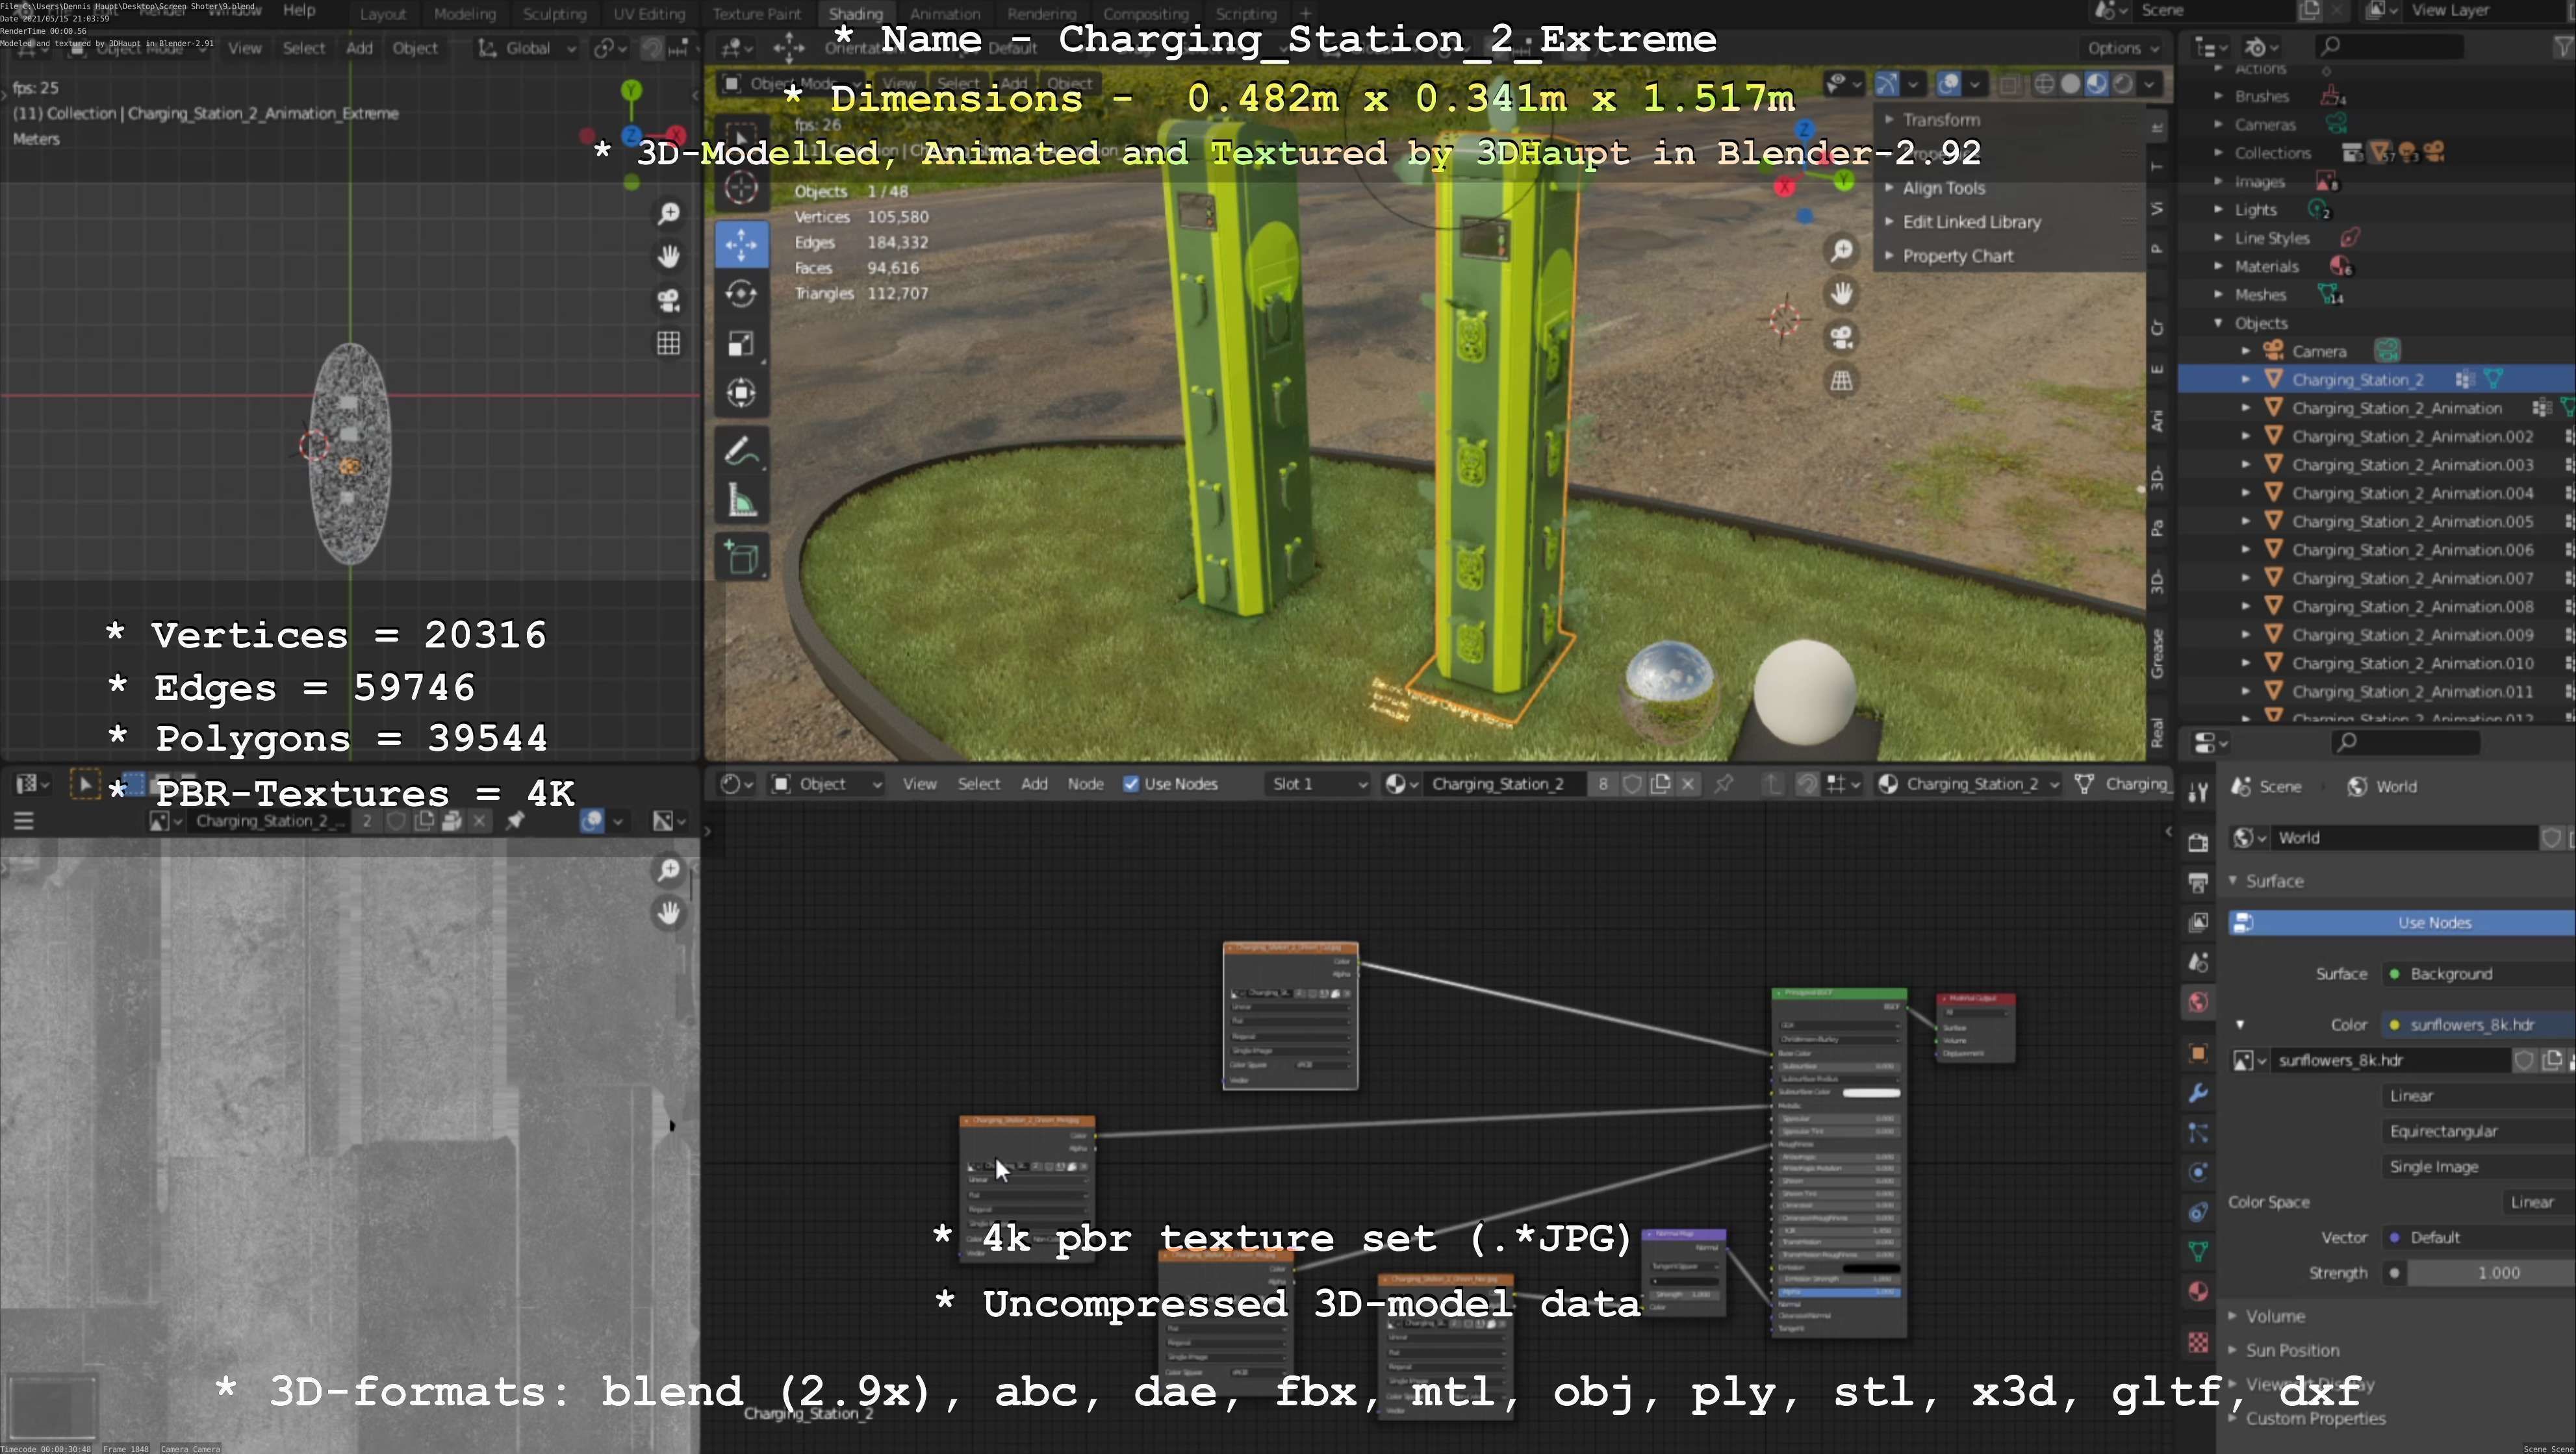
Task: Toggle camera view in main viewport
Action: [x=1841, y=337]
